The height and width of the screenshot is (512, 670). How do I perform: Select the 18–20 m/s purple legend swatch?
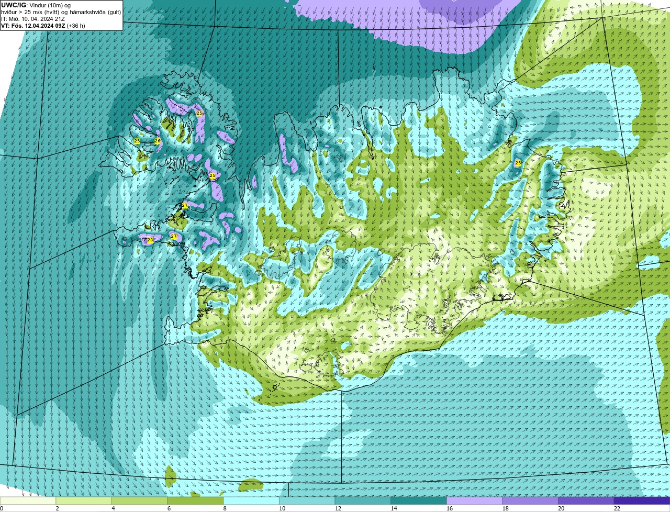[530, 500]
